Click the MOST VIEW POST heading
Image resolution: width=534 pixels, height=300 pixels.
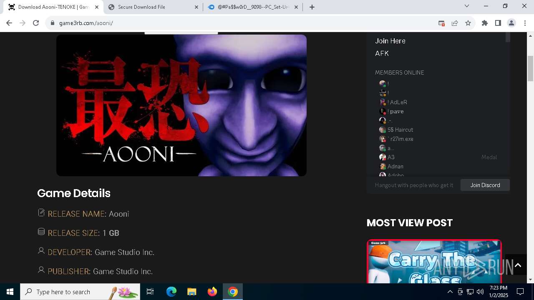(410, 222)
